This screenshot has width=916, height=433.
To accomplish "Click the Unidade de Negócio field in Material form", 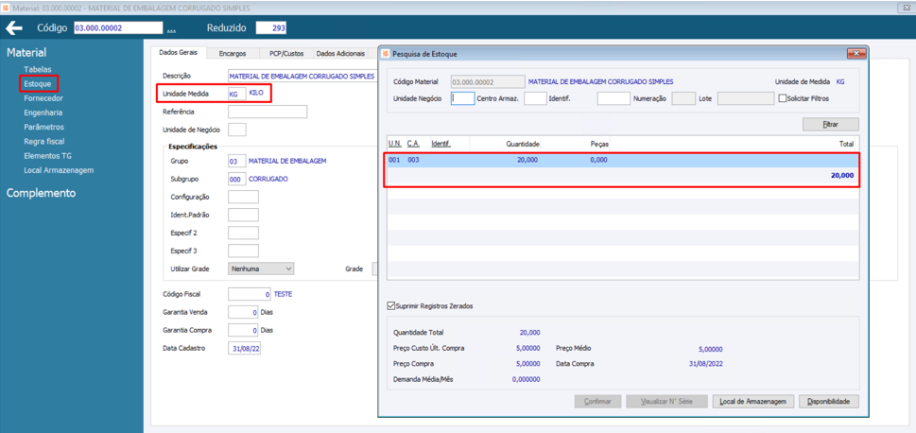I will [x=236, y=130].
